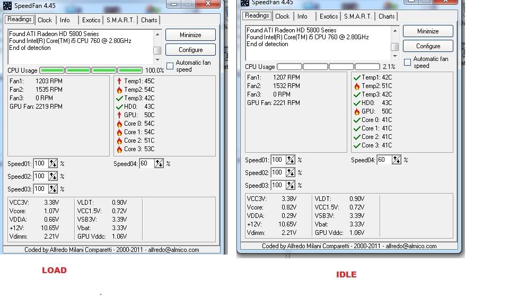Open the Charts tab in IDLE window
The image size is (509, 306).
[387, 16]
